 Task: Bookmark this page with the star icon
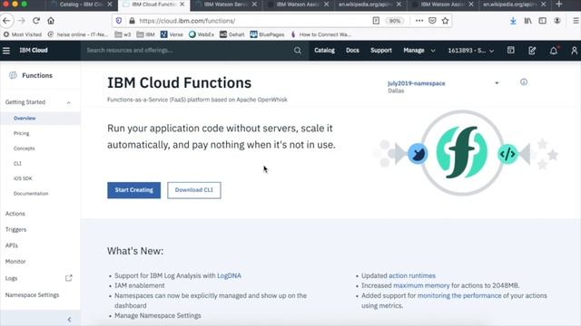(x=446, y=21)
